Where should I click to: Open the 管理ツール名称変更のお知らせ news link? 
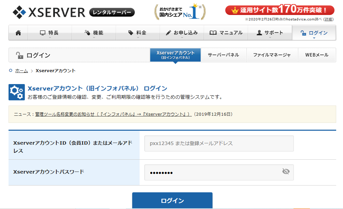click(x=113, y=114)
